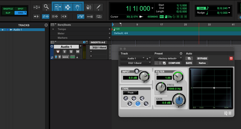Open the EQ3 1-Band plug-in selector
The width and height of the screenshot is (241, 129).
[x=136, y=63]
